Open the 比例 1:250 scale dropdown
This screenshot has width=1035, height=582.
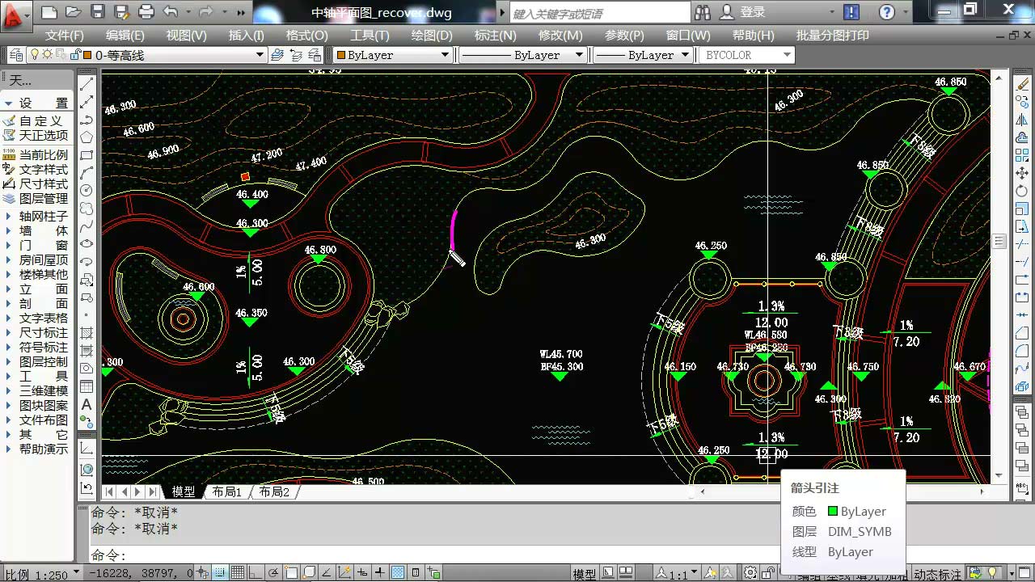42,574
